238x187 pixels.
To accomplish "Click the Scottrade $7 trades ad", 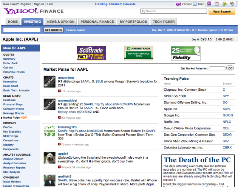I will [91, 53].
